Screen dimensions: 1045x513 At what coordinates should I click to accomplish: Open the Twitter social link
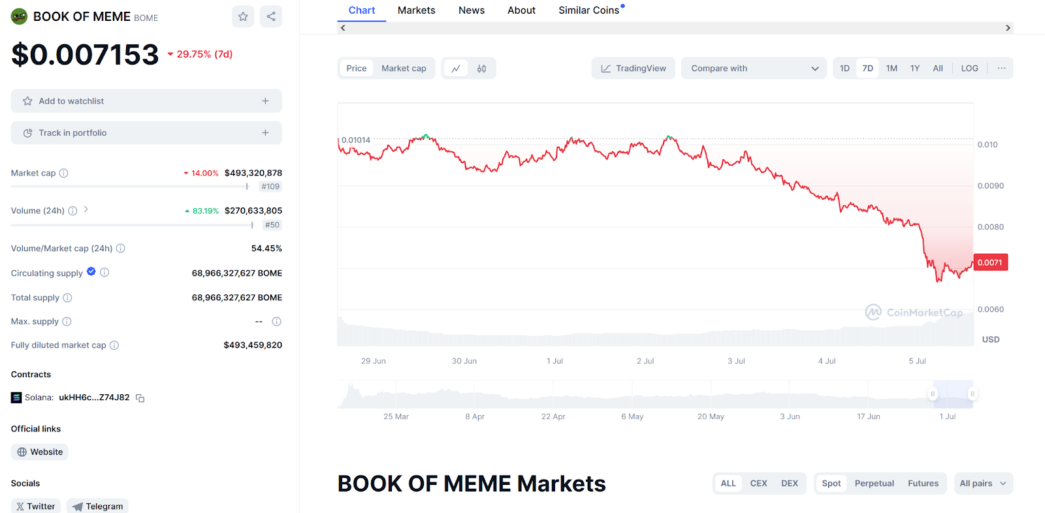coord(36,506)
